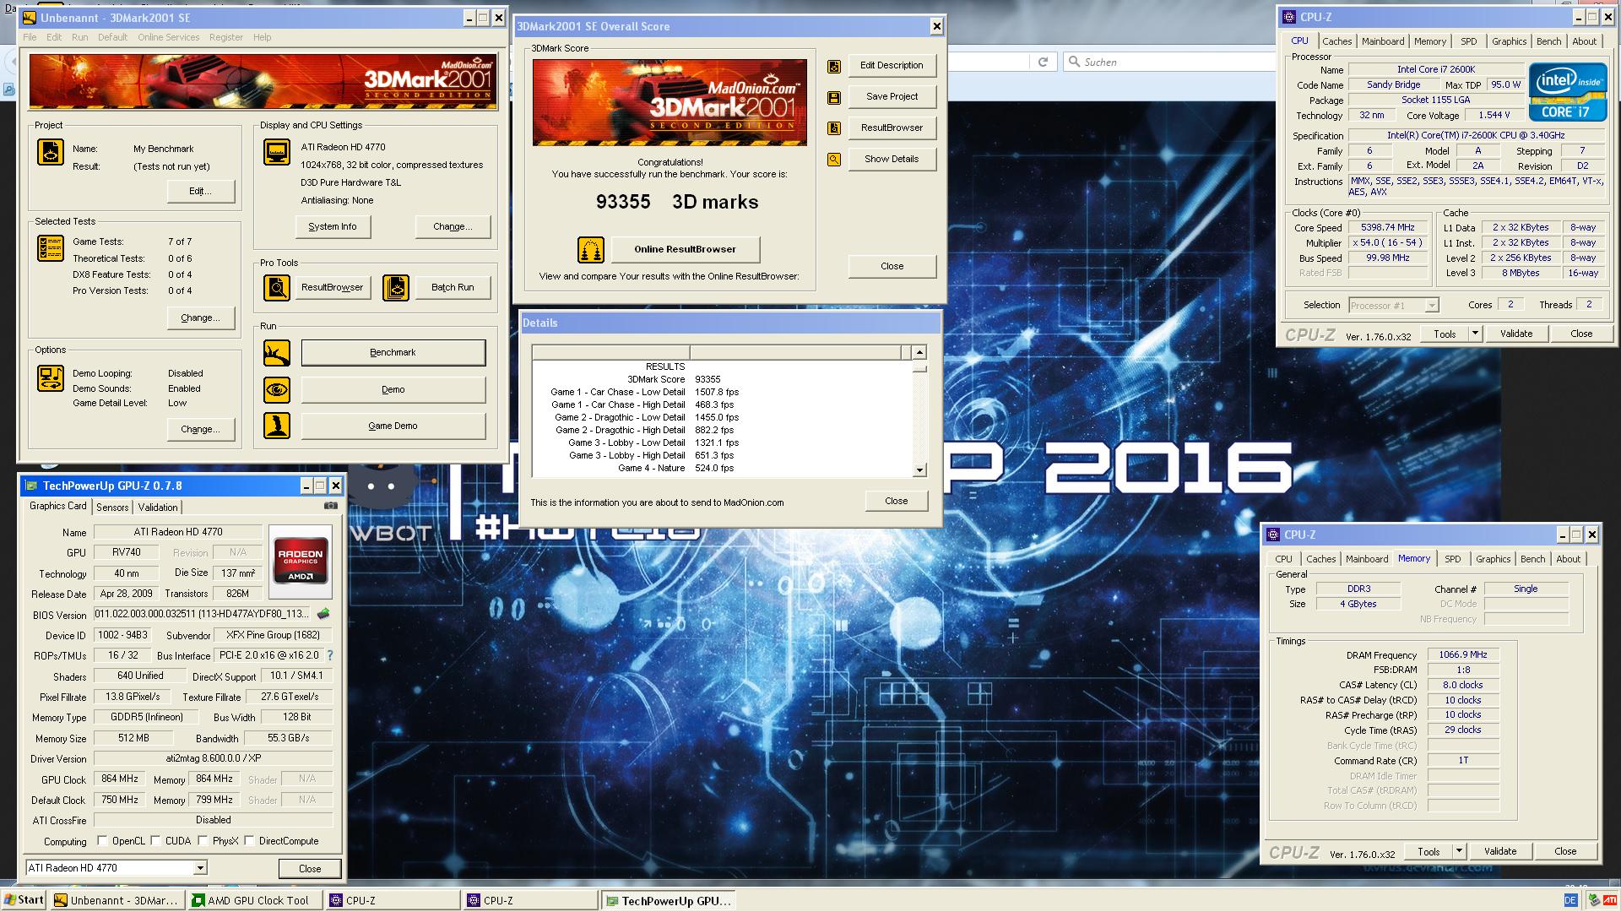Switch to the Validation tab in GPU-Z
1621x912 pixels.
pyautogui.click(x=158, y=508)
